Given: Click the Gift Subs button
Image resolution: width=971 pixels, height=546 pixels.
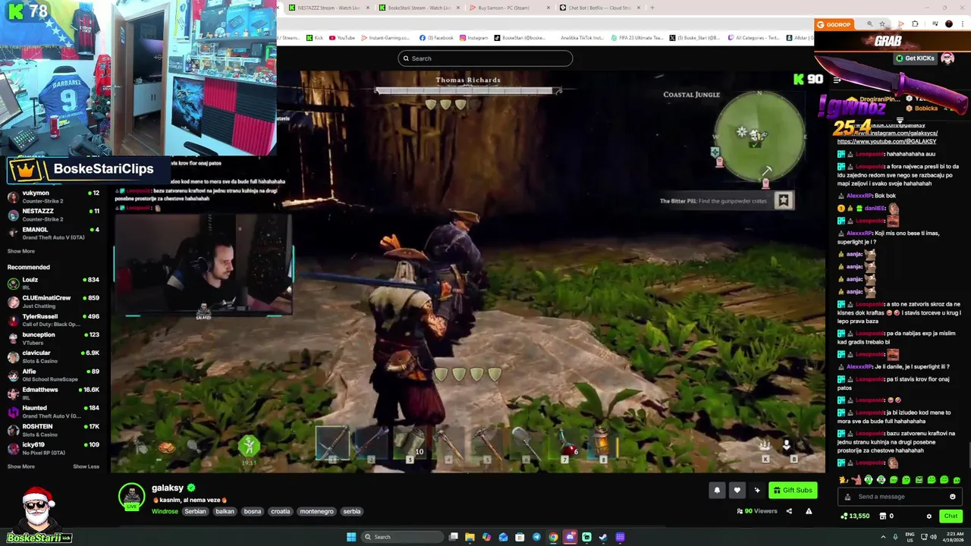Looking at the screenshot, I should (793, 491).
